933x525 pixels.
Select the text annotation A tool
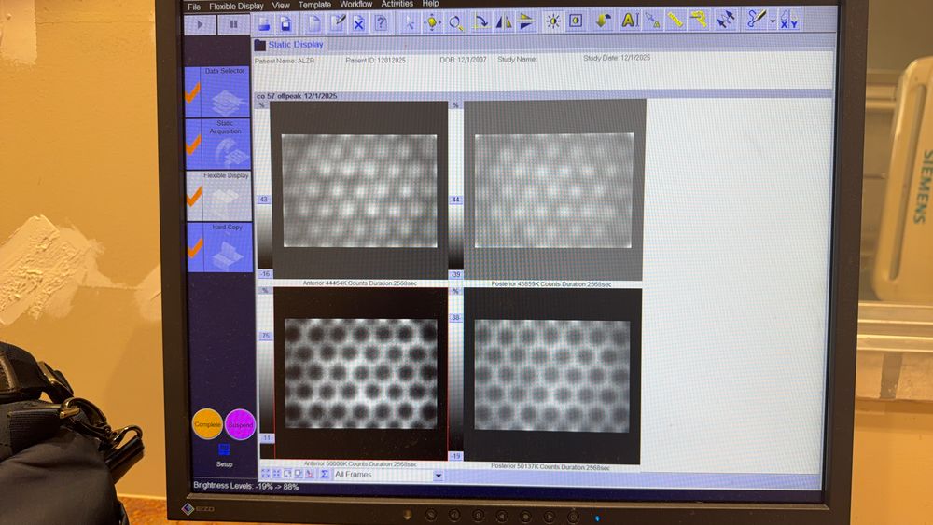tap(629, 21)
